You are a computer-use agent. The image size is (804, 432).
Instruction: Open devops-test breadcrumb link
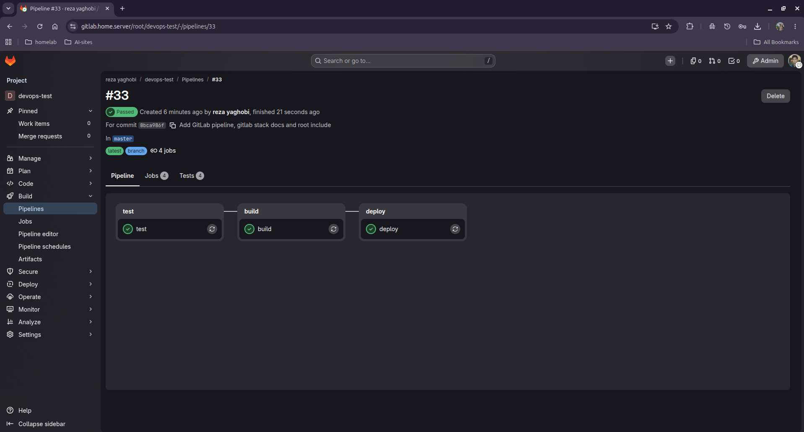click(x=159, y=80)
